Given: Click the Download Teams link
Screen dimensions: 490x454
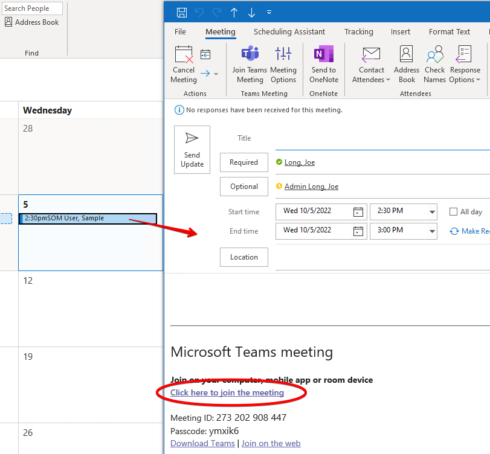Looking at the screenshot, I should (202, 443).
